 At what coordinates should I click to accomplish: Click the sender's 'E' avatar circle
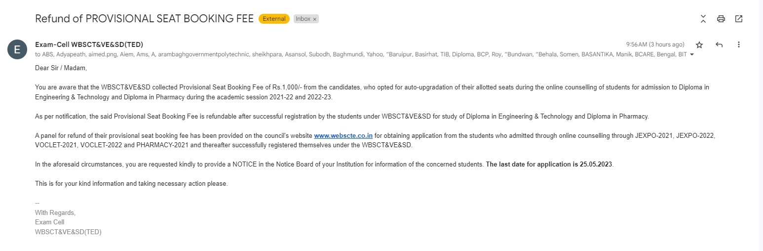coord(17,49)
